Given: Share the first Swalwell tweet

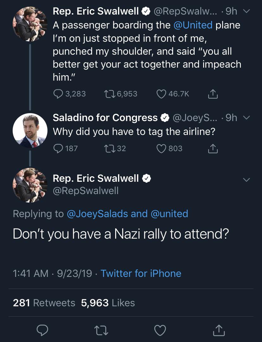Looking at the screenshot, I should (213, 94).
